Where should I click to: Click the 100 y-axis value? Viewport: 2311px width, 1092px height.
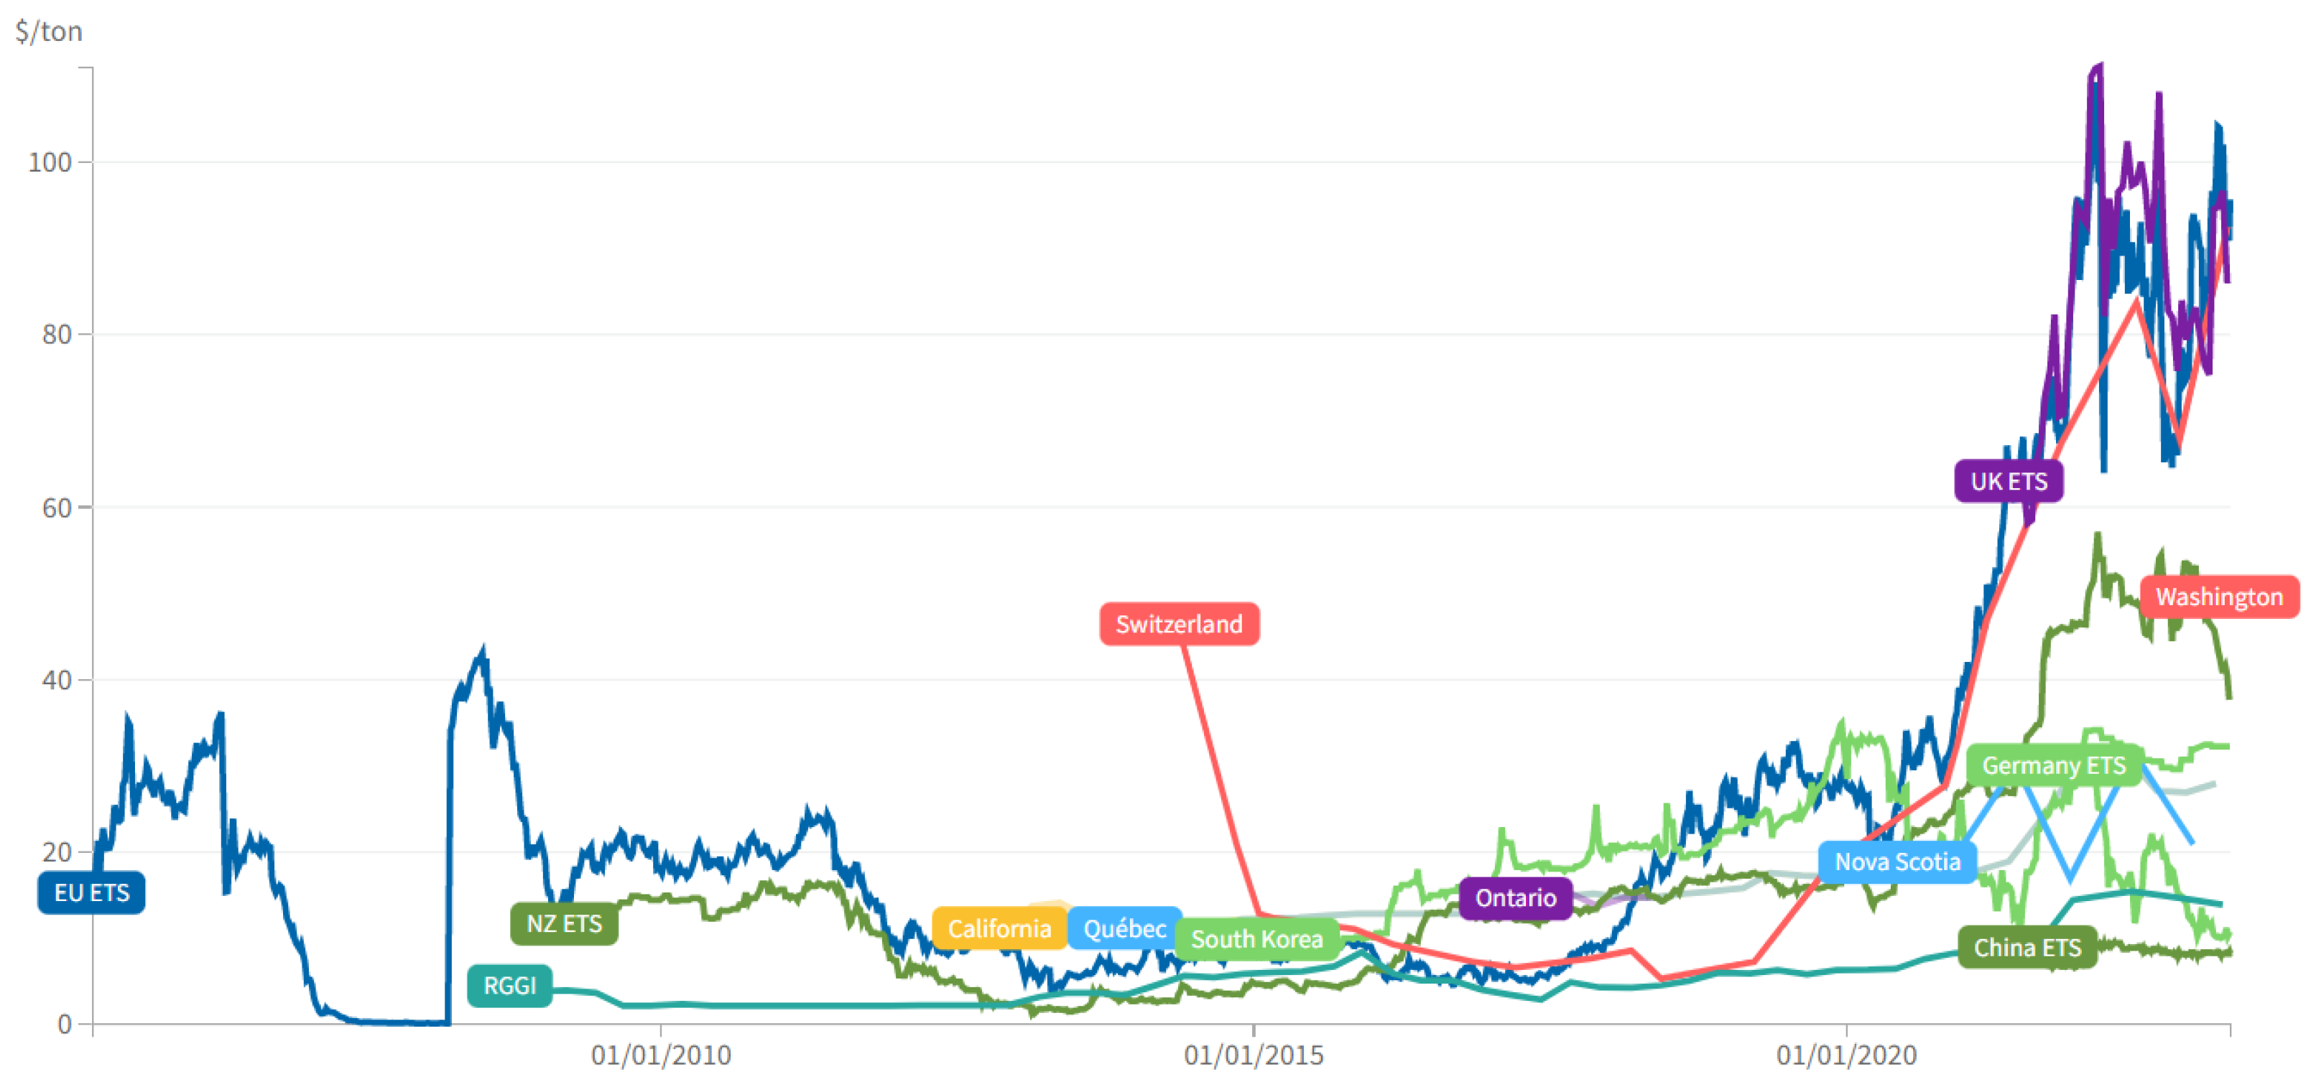click(x=50, y=162)
